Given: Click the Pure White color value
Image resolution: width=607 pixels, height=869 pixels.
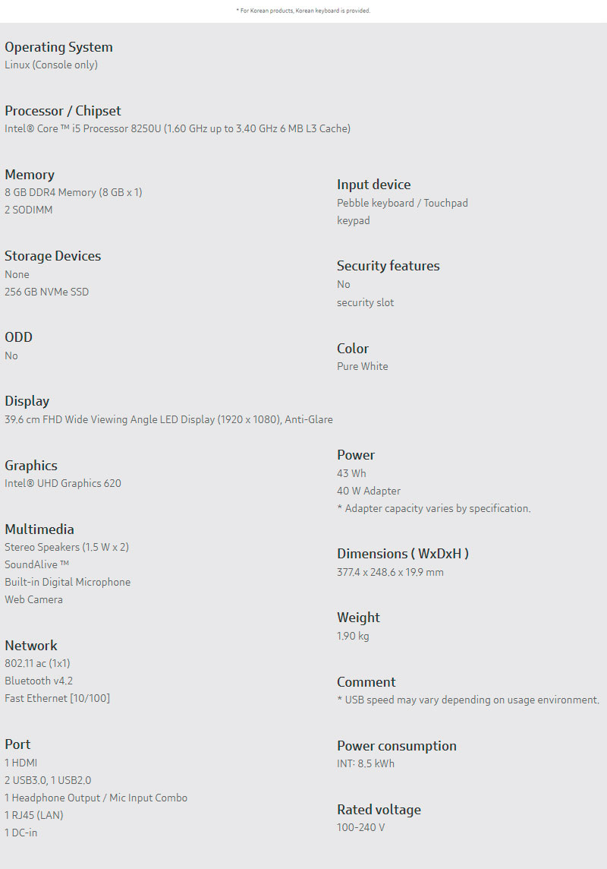Looking at the screenshot, I should tap(362, 366).
